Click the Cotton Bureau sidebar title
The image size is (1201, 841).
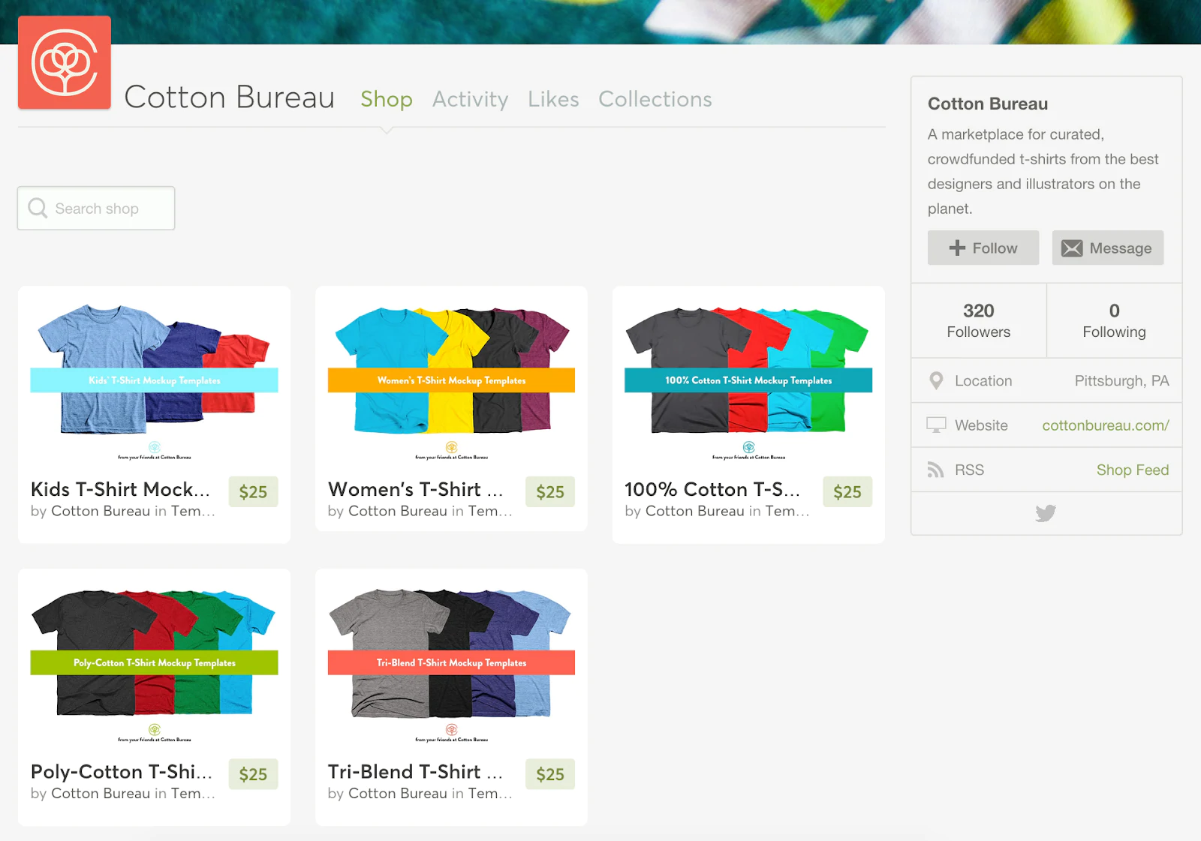[x=988, y=104]
